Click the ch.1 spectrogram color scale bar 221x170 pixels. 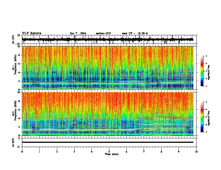pyautogui.click(x=202, y=71)
